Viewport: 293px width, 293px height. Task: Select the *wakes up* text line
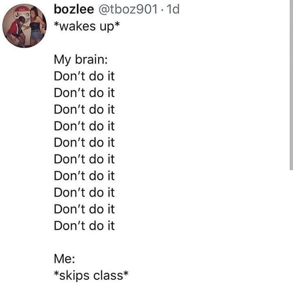point(87,26)
